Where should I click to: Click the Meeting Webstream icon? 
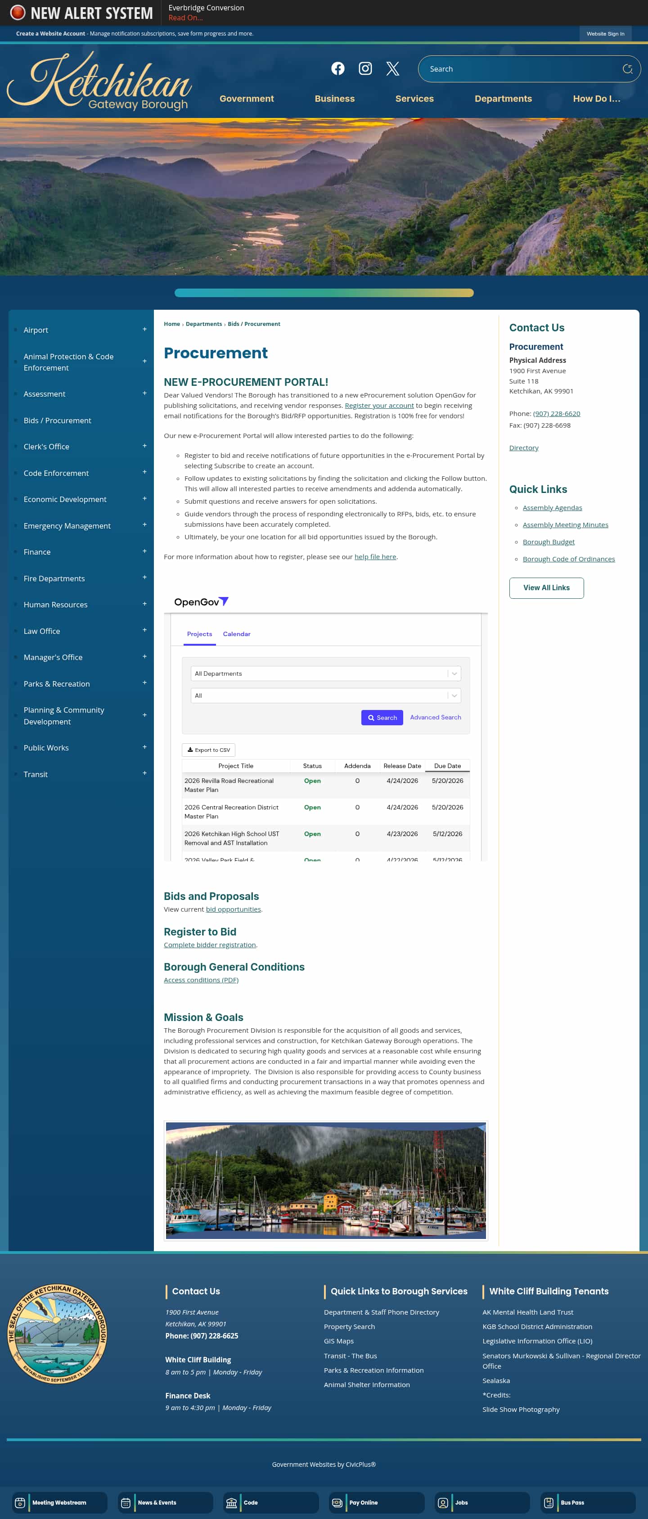(20, 1502)
